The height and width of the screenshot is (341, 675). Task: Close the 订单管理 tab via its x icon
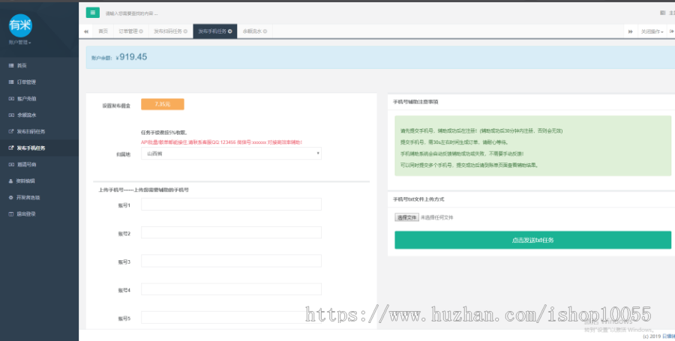coord(141,31)
